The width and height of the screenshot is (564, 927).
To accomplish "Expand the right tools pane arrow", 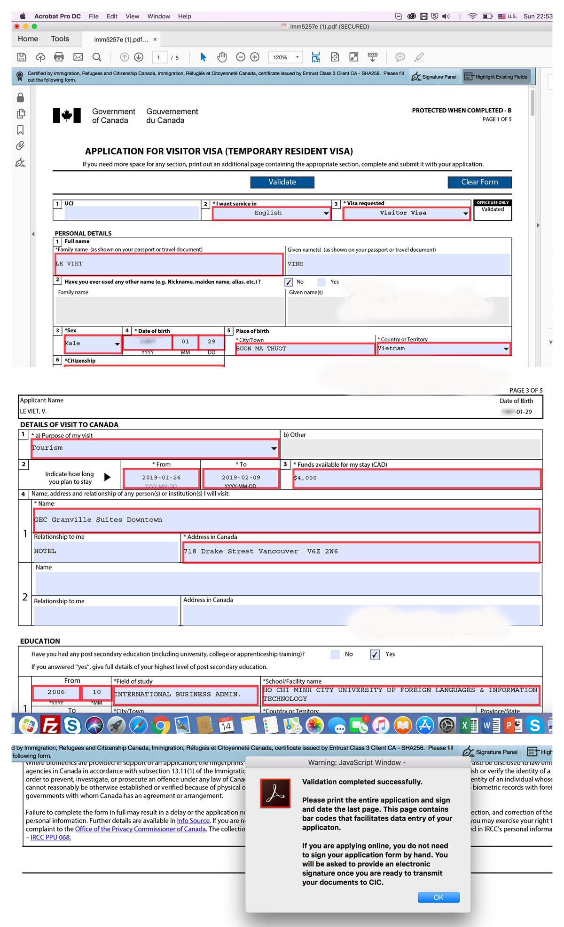I will (538, 225).
